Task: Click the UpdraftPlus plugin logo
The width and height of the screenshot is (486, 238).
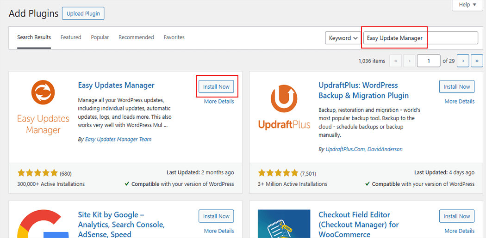Action: pos(284,107)
